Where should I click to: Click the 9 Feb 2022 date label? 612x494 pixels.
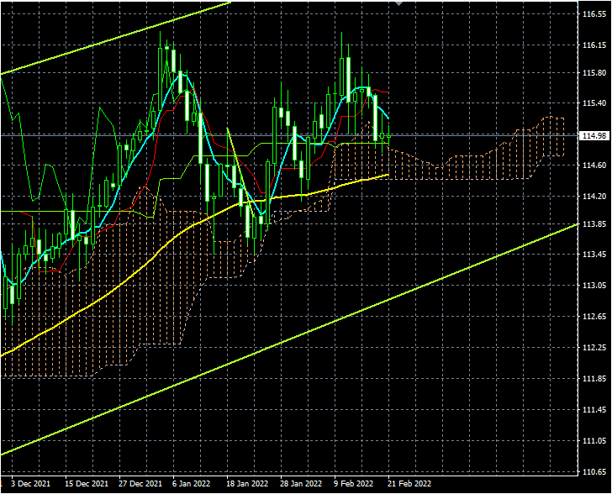(x=354, y=484)
